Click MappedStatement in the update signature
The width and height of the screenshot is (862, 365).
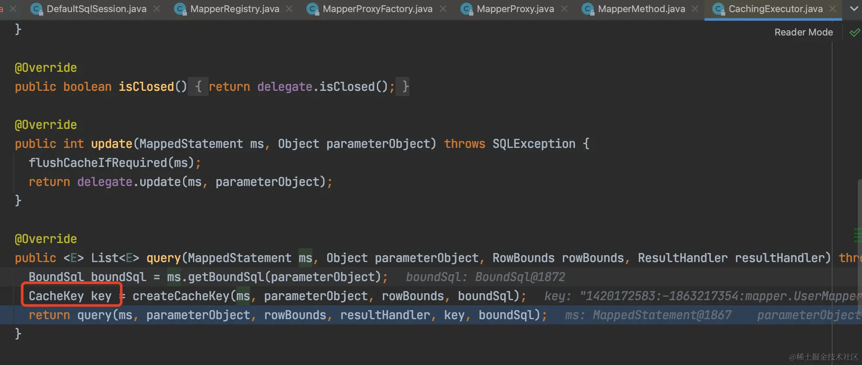191,144
